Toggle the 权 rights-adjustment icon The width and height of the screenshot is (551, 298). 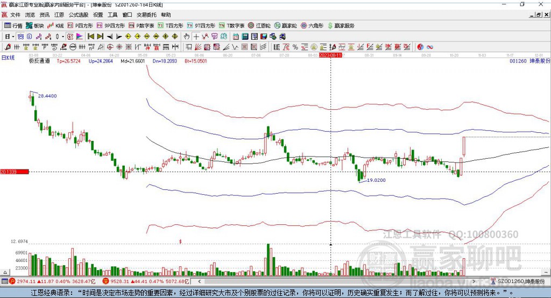pyautogui.click(x=70, y=37)
